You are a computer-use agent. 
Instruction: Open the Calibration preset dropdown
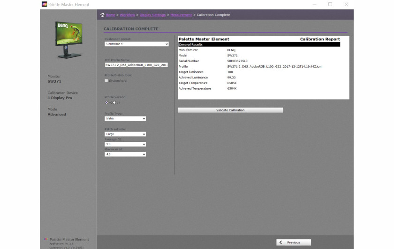click(136, 44)
